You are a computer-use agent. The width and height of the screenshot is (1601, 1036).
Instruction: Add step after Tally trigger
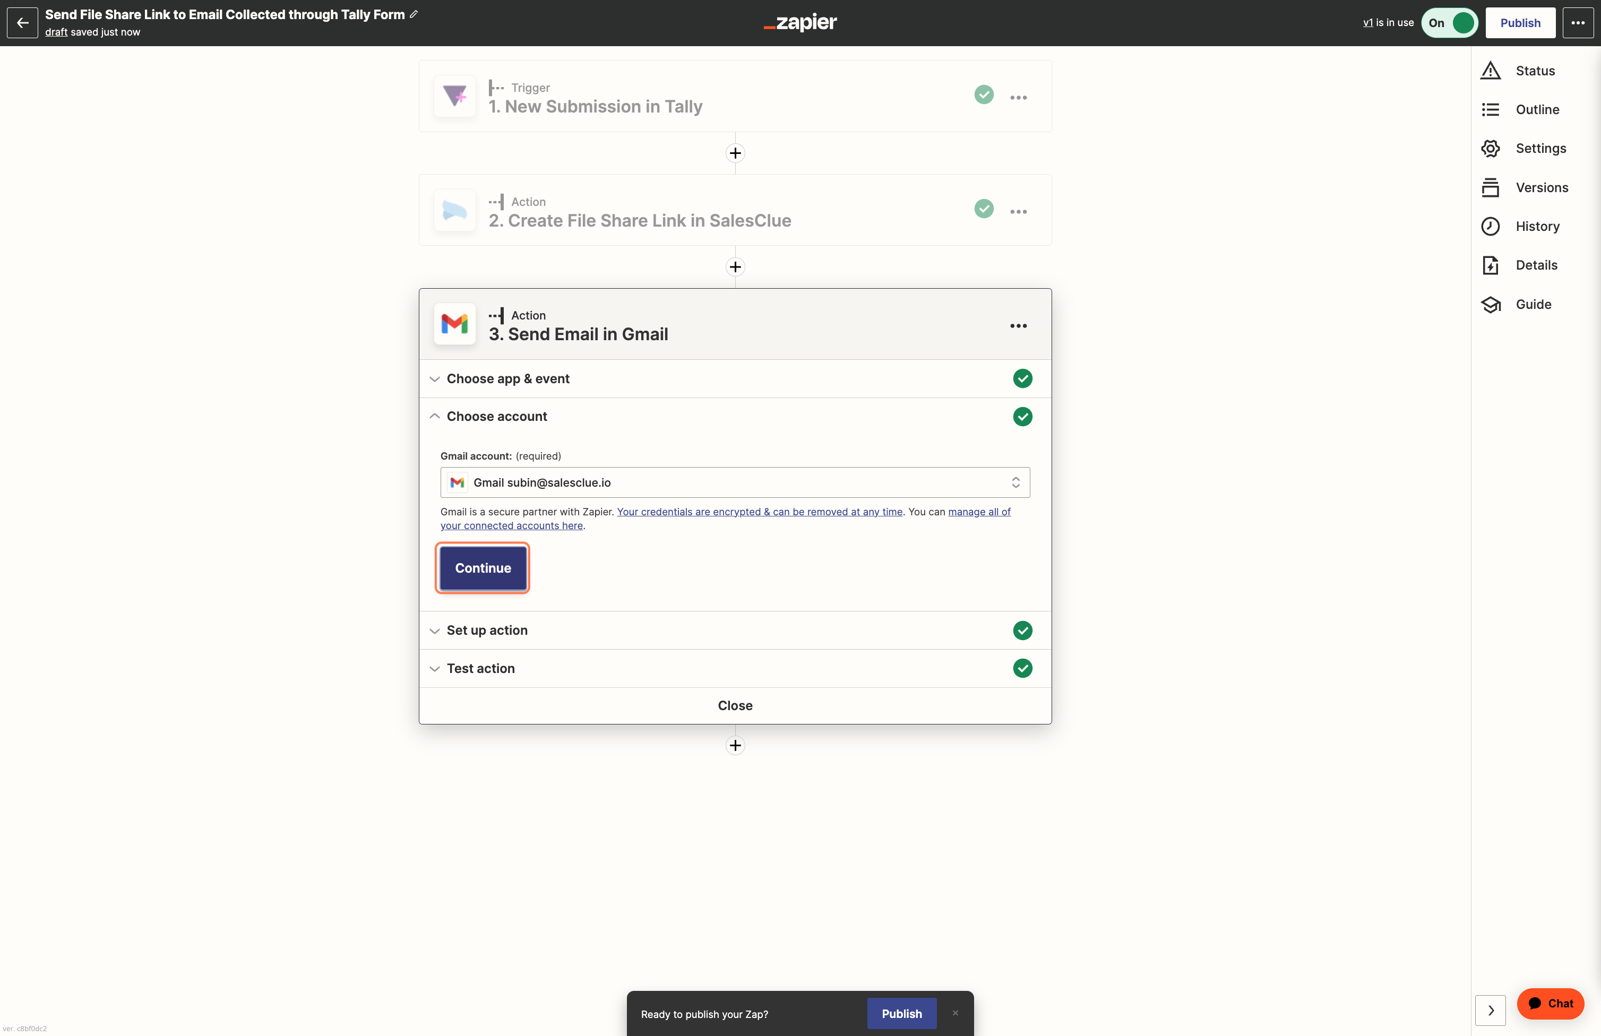tap(735, 153)
